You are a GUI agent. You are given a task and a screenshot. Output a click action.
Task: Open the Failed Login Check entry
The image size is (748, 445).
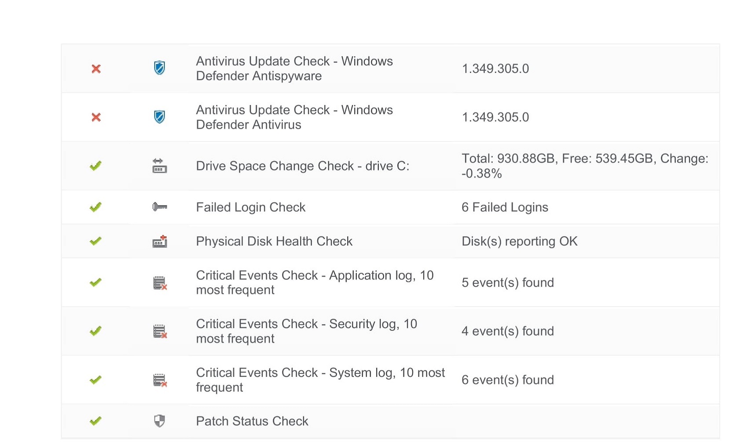250,207
